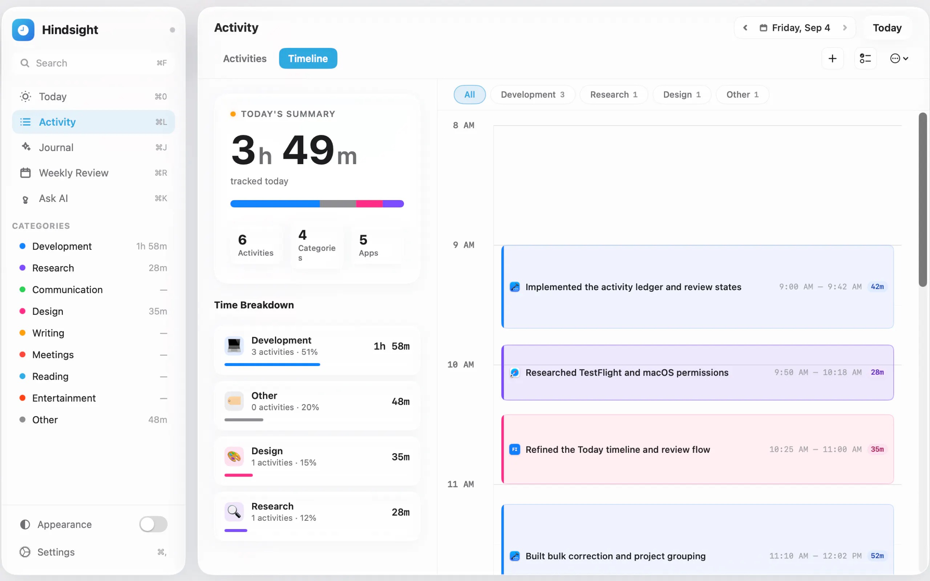930x581 pixels.
Task: Click the Ask AI lightbulb icon
Action: 25,199
